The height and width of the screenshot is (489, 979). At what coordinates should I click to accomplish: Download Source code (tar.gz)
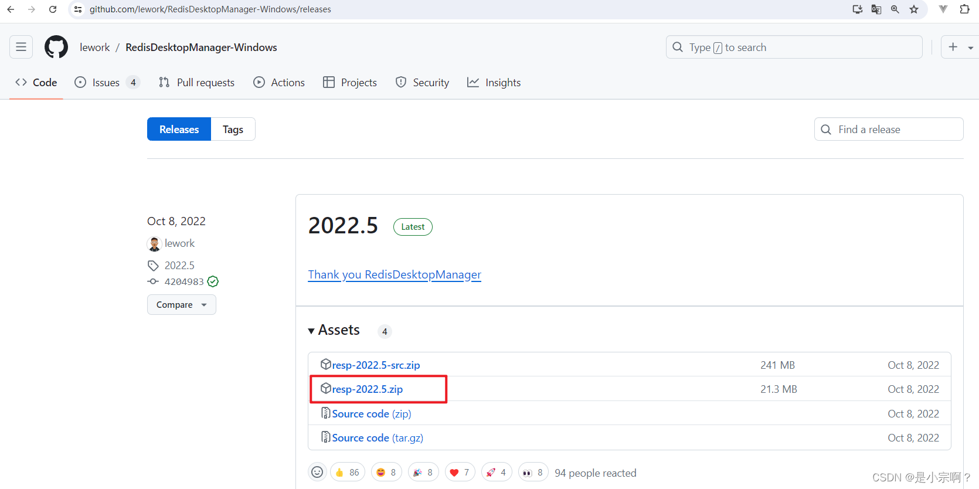tap(378, 437)
